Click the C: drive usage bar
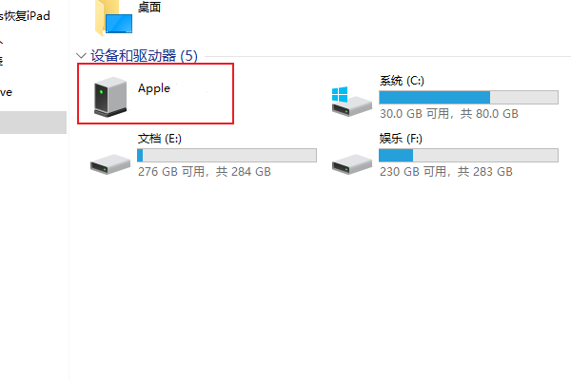Viewport: 571px width, 380px height. coord(468,98)
